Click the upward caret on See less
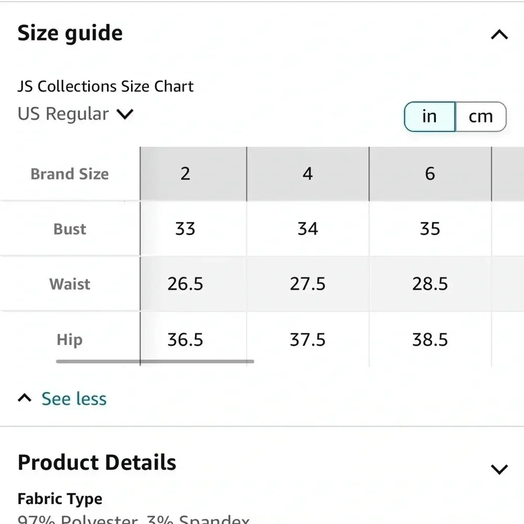Screen dimensions: 524x524 pos(24,398)
